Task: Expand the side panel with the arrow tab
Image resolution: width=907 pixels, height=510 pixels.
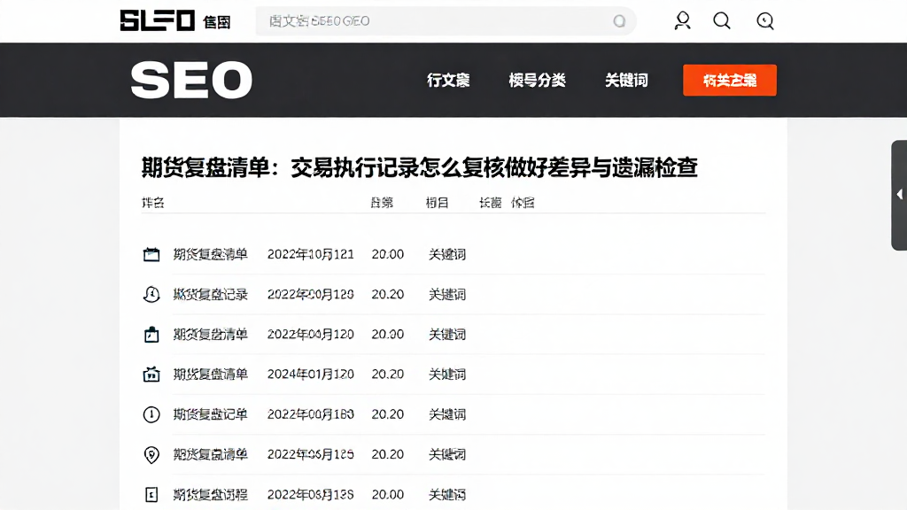Action: point(899,195)
